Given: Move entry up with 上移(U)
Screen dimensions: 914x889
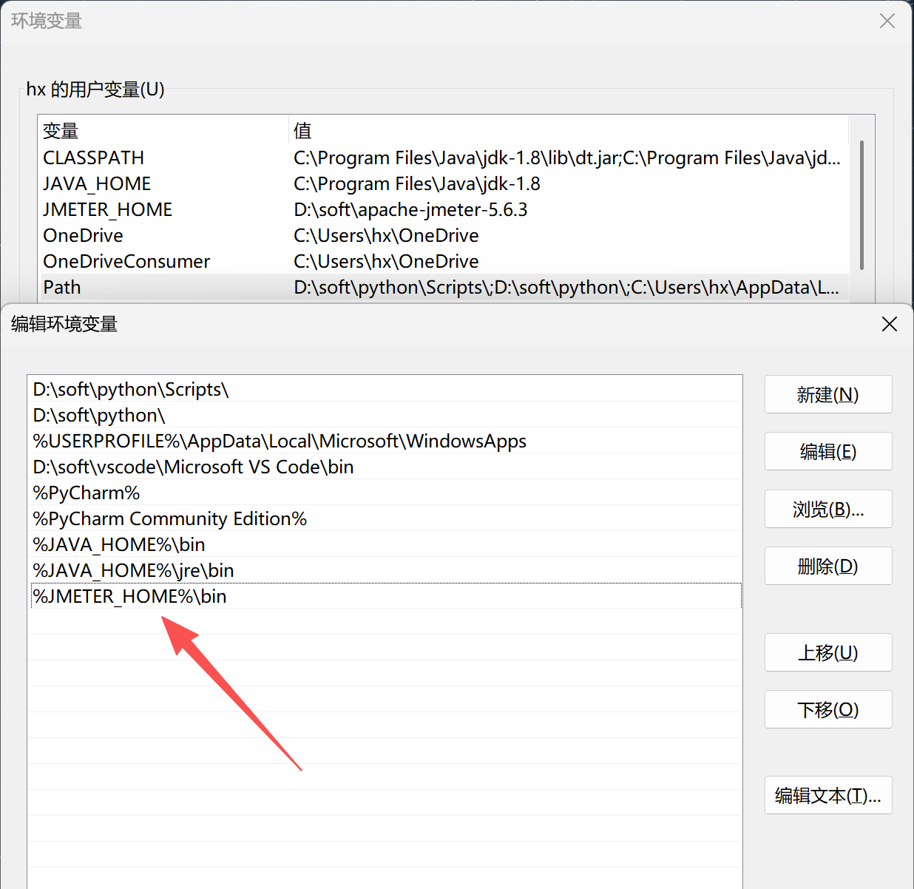Looking at the screenshot, I should tap(828, 652).
